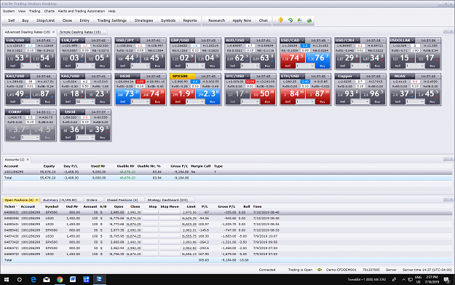The image size is (455, 285).
Task: Open Microsoft Word from taskbar
Action: click(73, 279)
